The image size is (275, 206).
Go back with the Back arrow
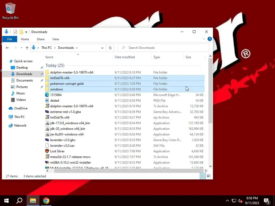[7, 48]
